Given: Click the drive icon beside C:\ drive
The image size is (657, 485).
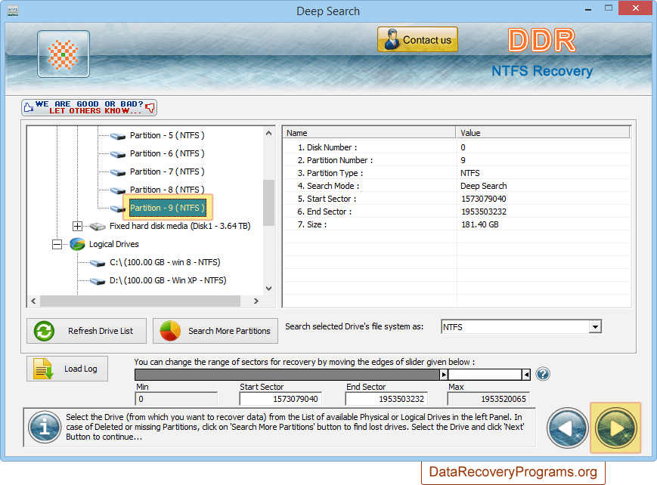Looking at the screenshot, I should [x=98, y=263].
